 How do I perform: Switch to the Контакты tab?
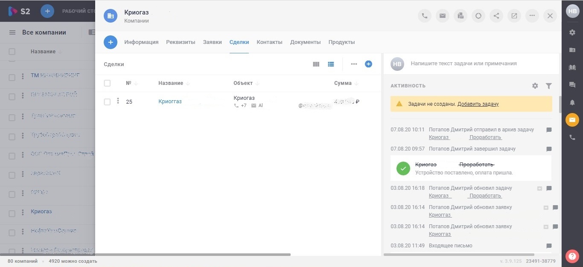269,42
